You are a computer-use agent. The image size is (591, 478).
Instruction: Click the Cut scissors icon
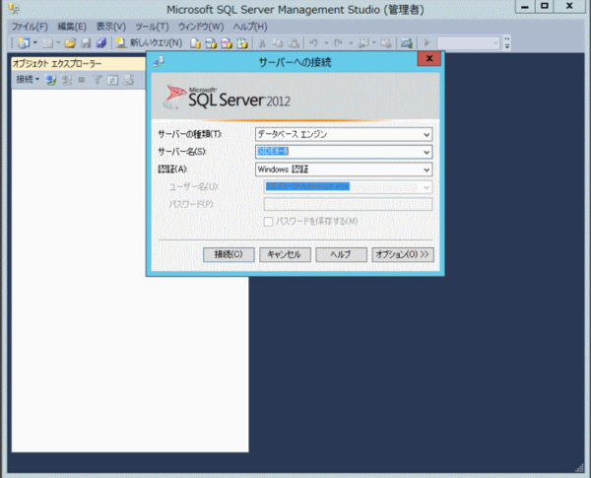pyautogui.click(x=262, y=43)
